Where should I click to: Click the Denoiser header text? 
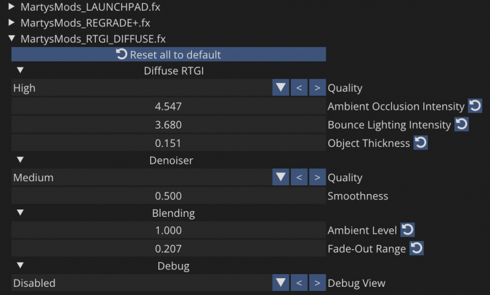click(171, 160)
